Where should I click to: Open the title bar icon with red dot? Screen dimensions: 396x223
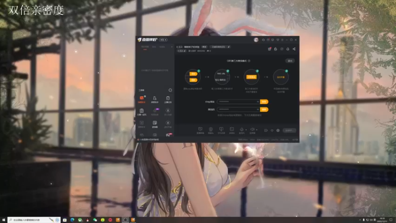coord(268,40)
